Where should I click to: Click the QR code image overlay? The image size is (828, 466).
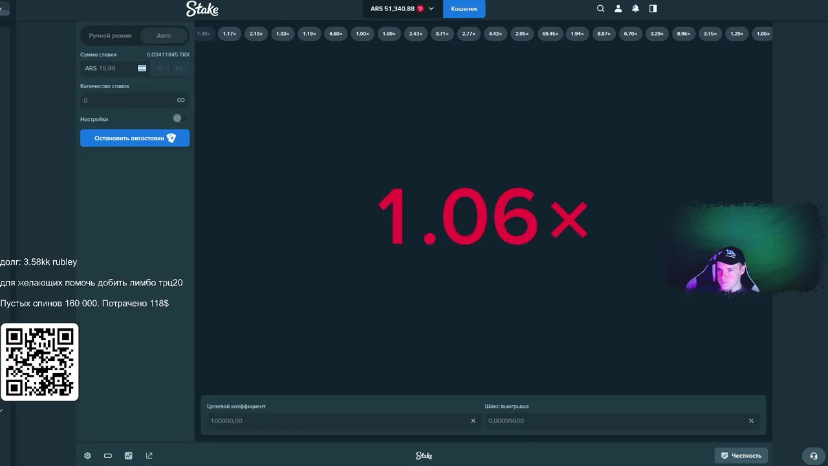coord(39,362)
